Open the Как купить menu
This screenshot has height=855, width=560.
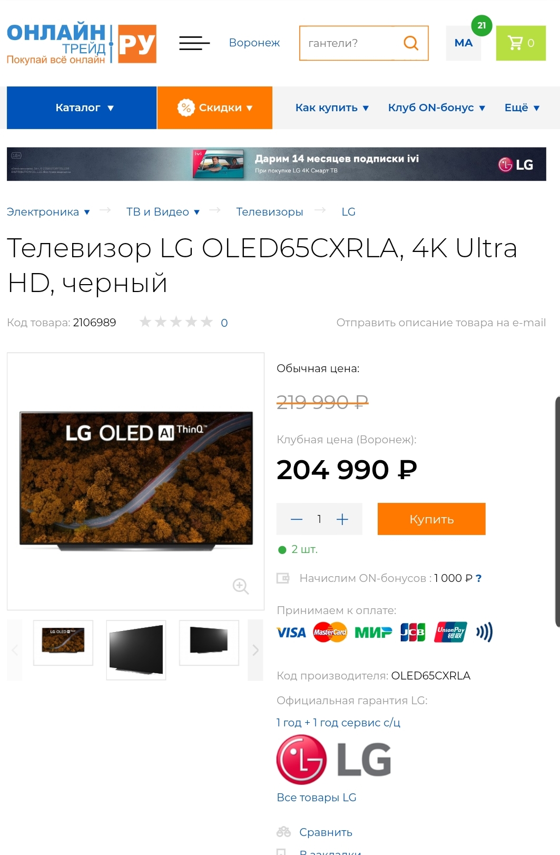[332, 108]
